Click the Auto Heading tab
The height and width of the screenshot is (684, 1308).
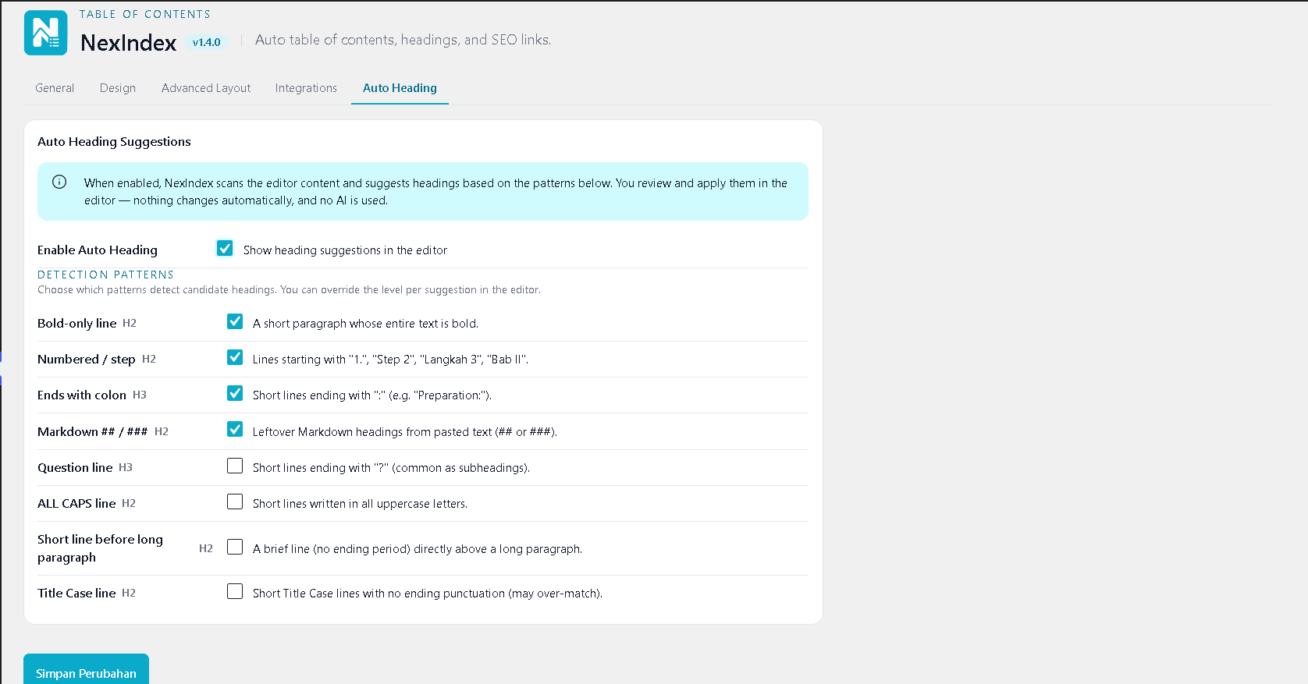tap(400, 88)
